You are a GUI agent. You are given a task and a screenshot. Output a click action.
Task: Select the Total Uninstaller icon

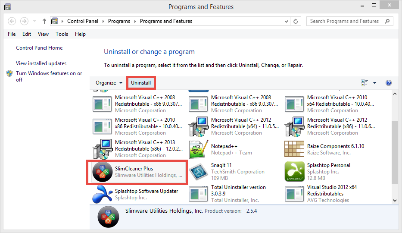tap(198, 194)
